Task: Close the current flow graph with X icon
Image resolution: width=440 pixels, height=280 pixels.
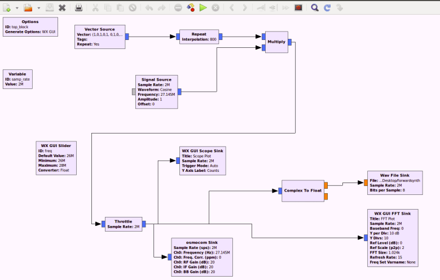Action: coord(62,8)
